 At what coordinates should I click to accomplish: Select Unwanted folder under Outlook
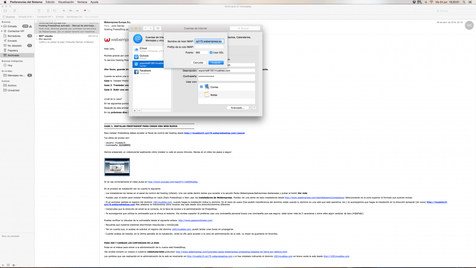click(x=17, y=90)
